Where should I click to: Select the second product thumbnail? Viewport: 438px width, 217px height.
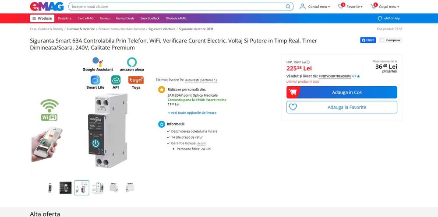pos(65,188)
